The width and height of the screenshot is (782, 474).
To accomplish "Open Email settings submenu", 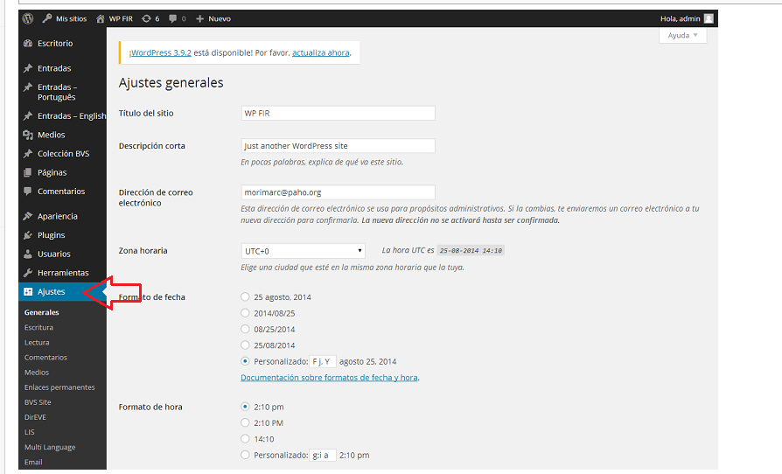I will (33, 462).
